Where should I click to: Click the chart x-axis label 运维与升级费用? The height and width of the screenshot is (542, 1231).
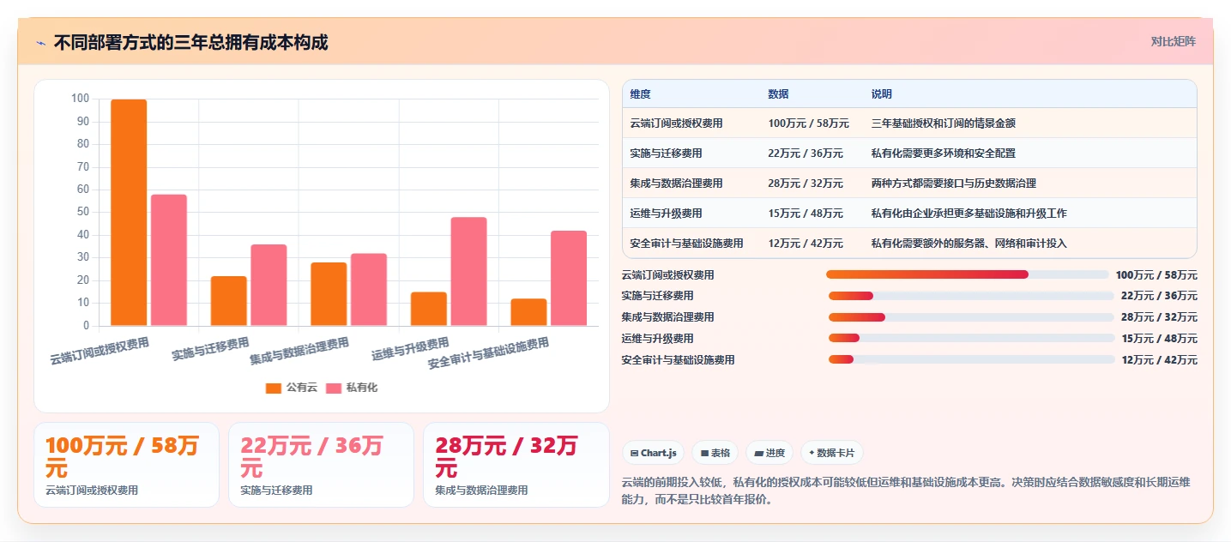pos(410,349)
